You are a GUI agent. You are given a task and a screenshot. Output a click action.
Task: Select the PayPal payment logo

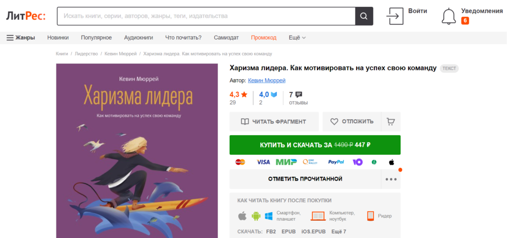336,162
